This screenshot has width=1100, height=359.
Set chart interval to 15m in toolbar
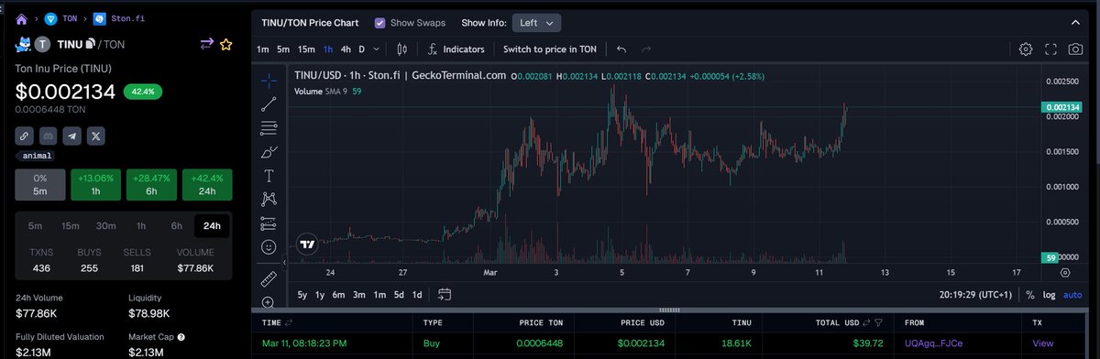point(306,49)
